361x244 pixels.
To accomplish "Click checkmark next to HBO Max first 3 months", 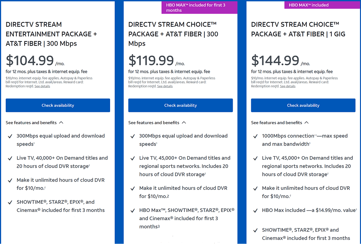I will point(133,210).
